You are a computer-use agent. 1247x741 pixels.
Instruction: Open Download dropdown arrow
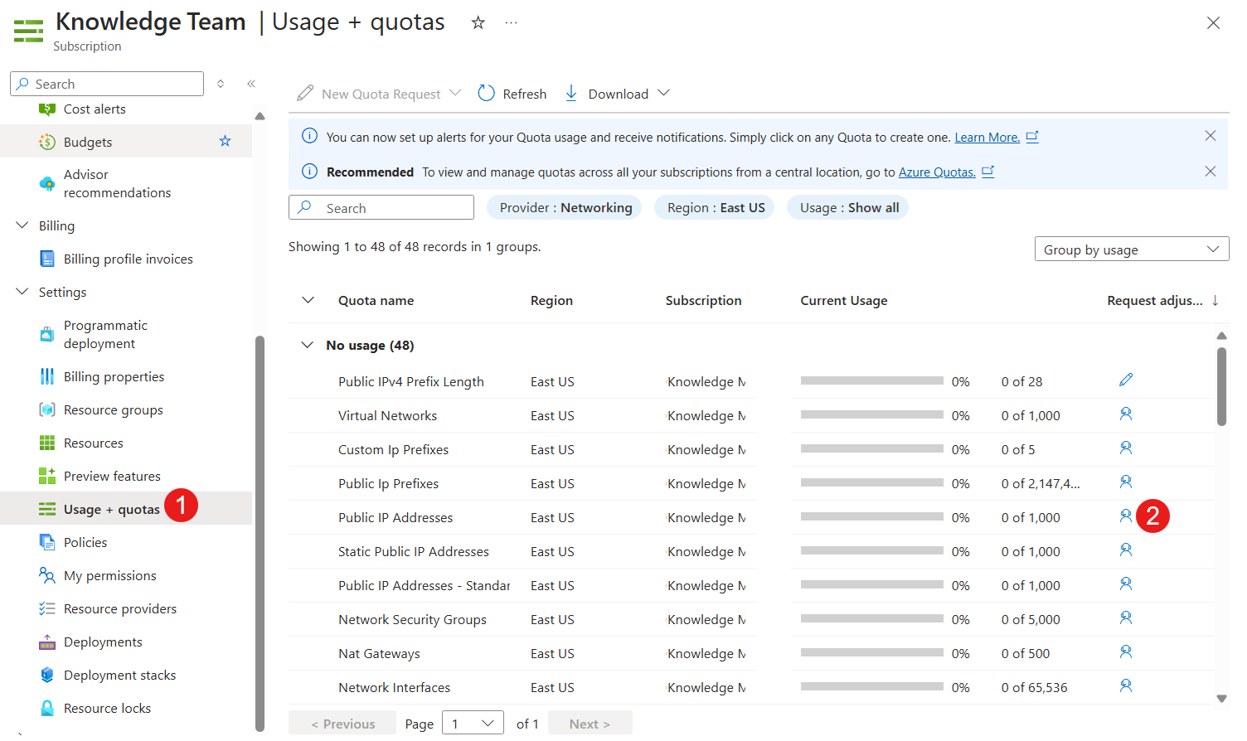pos(663,93)
